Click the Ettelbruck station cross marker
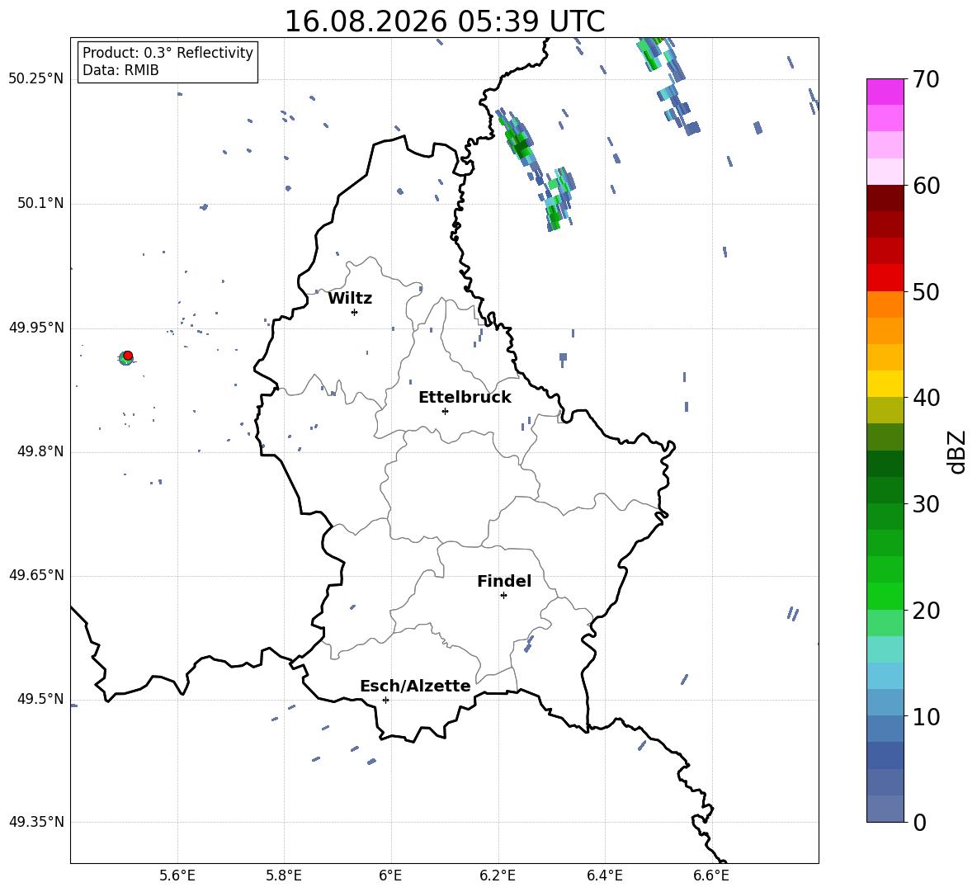 (445, 411)
